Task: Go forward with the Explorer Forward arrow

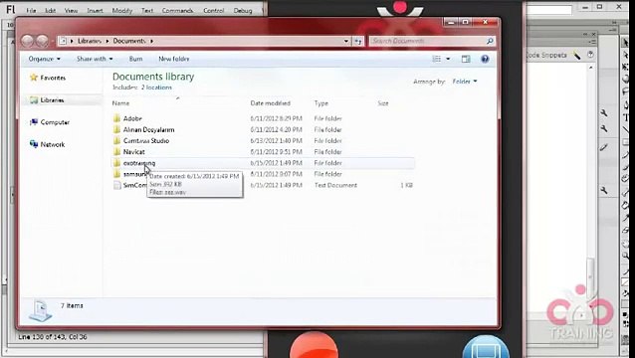Action: [42, 41]
